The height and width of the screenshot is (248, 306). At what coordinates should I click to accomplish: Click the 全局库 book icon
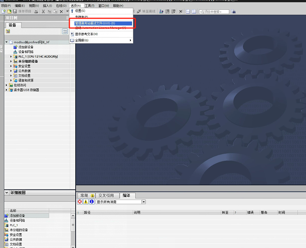click(x=72, y=40)
